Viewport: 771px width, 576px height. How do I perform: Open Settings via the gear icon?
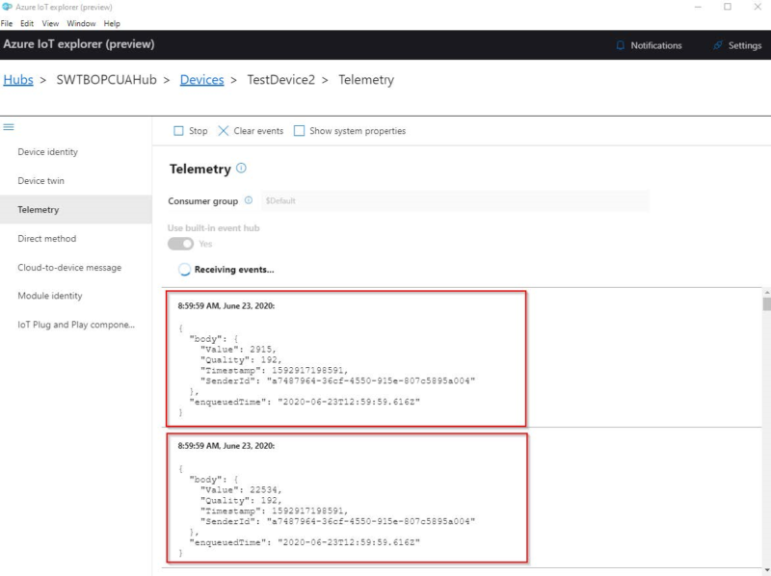point(718,45)
